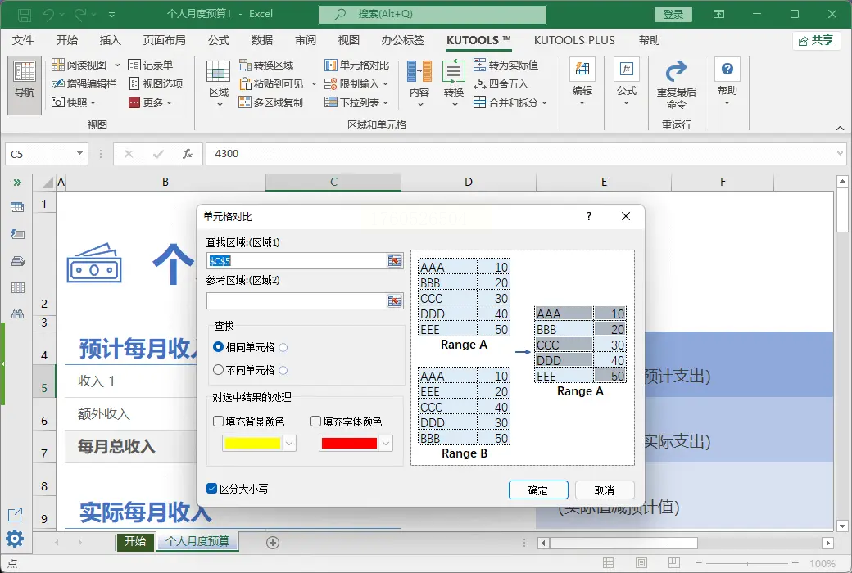Click the red font color swatch
This screenshot has height=573, width=852.
[349, 443]
